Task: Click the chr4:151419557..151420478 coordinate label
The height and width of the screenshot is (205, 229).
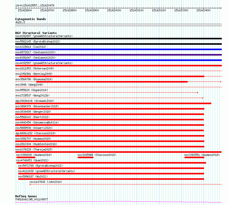Action: pyautogui.click(x=35, y=5)
